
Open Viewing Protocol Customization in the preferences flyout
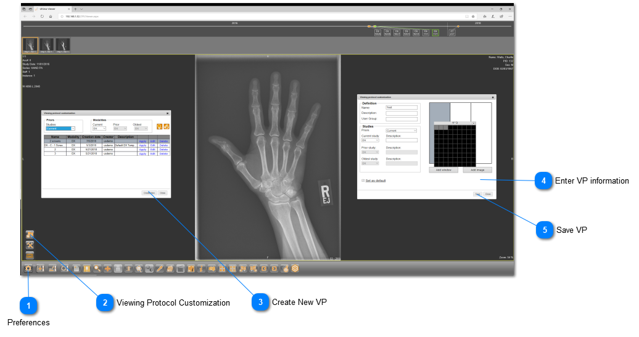[30, 234]
